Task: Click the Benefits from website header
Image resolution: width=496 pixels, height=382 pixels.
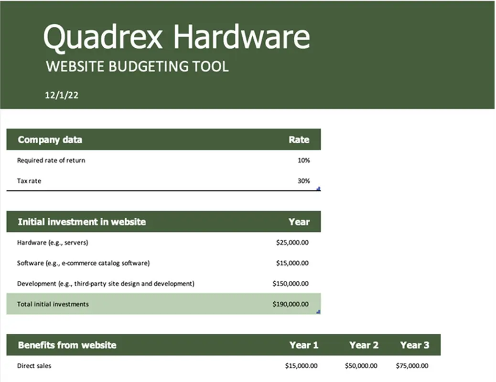Action: coord(66,345)
